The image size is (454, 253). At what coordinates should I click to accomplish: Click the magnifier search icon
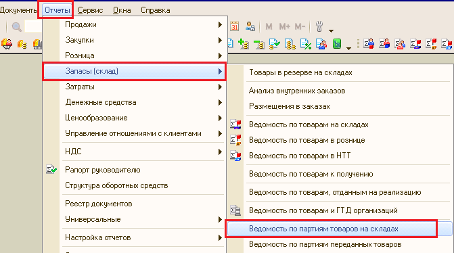pos(16,27)
